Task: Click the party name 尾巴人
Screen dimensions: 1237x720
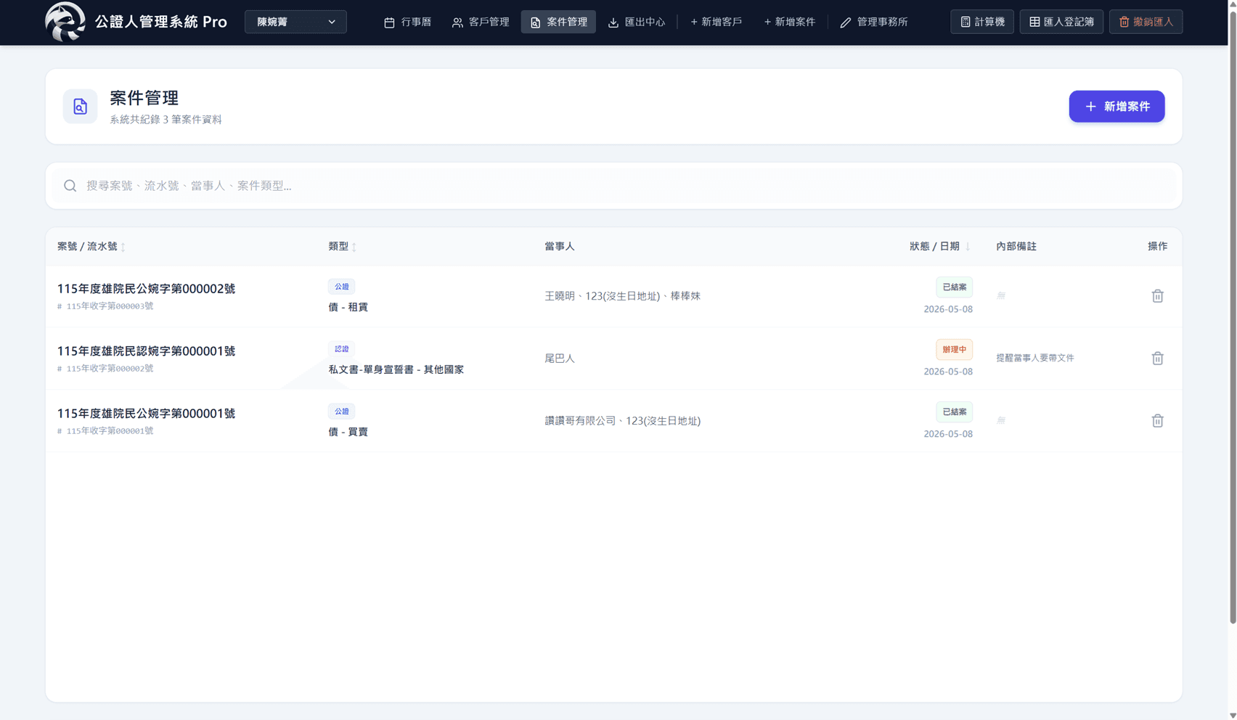Action: coord(559,359)
